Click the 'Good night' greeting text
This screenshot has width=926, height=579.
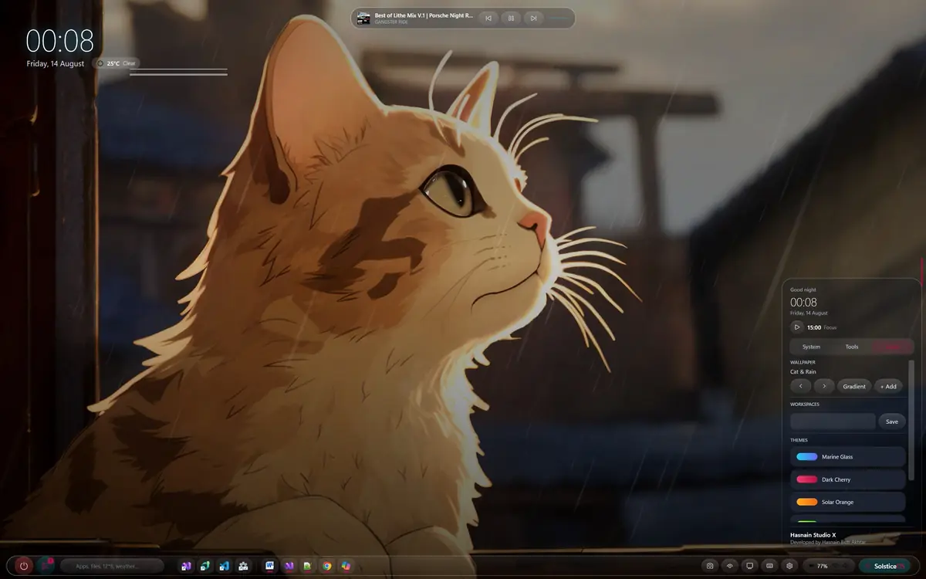pos(803,289)
